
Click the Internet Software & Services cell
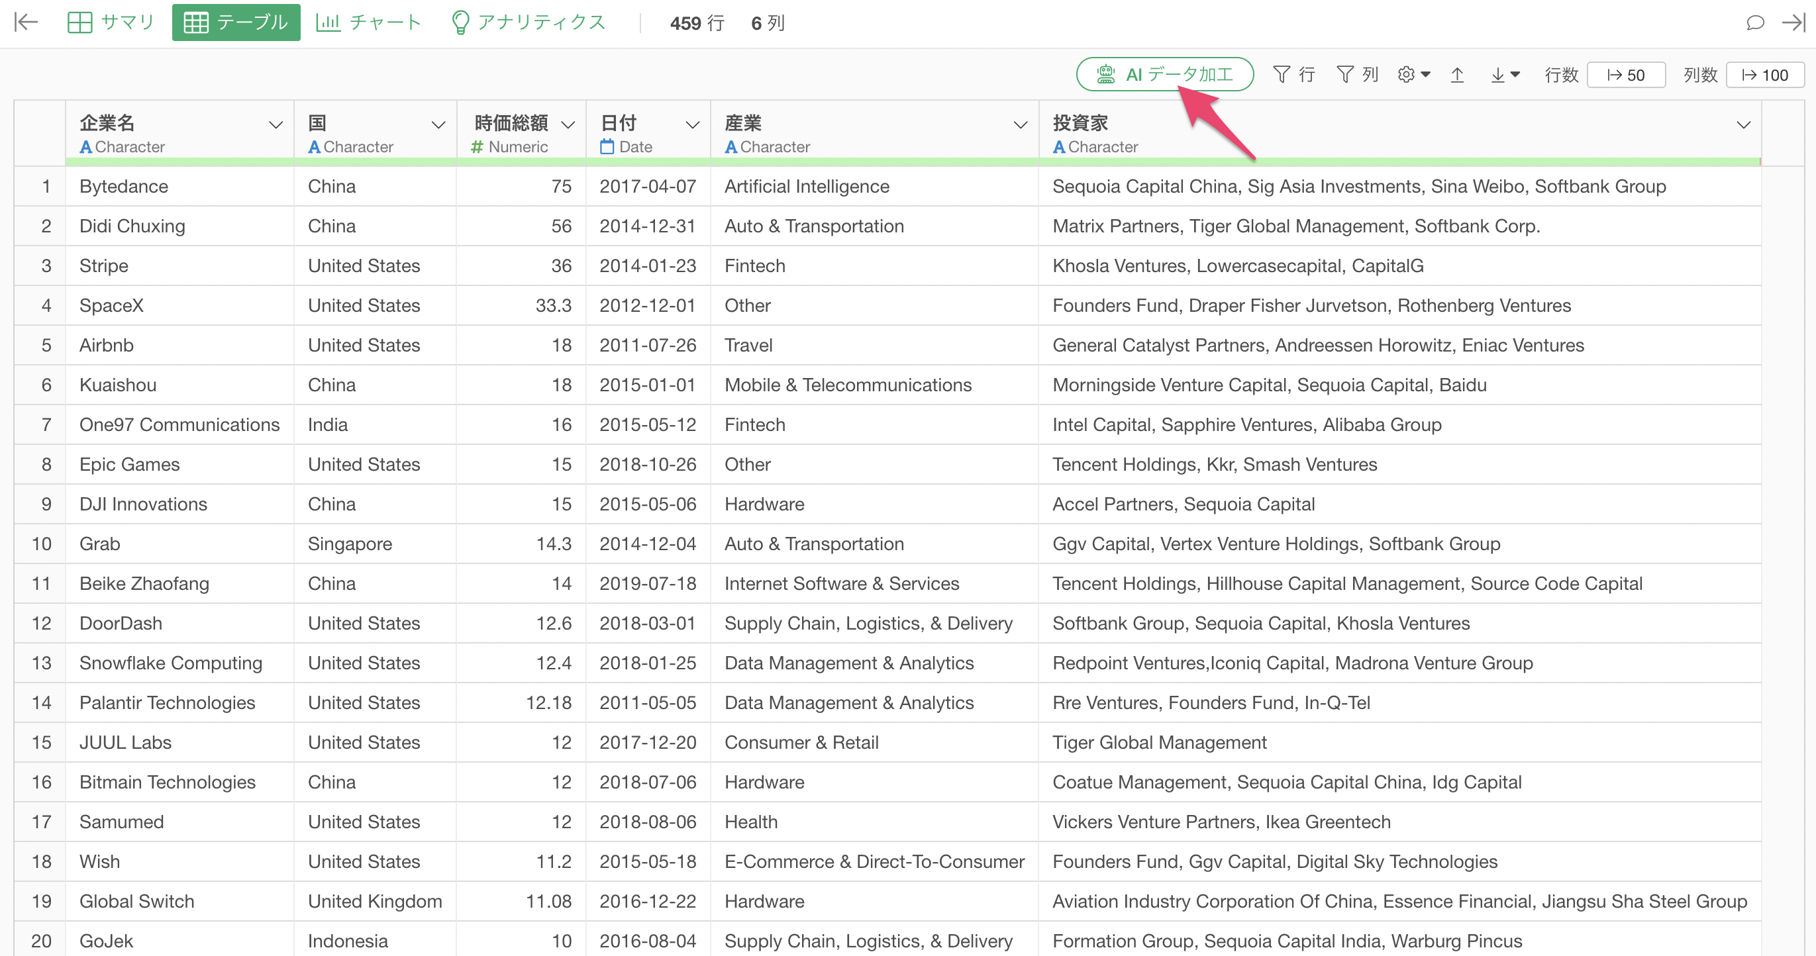[874, 583]
